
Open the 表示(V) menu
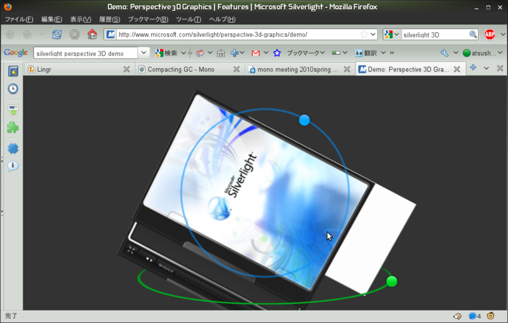click(x=81, y=20)
